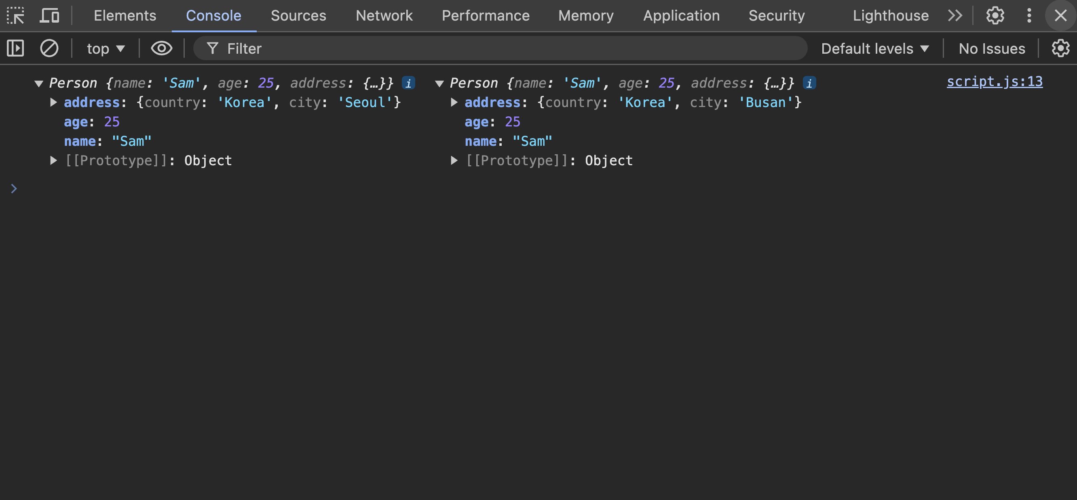Expand the first object's [[Prototype]] entry
The image size is (1077, 500).
pyautogui.click(x=53, y=160)
